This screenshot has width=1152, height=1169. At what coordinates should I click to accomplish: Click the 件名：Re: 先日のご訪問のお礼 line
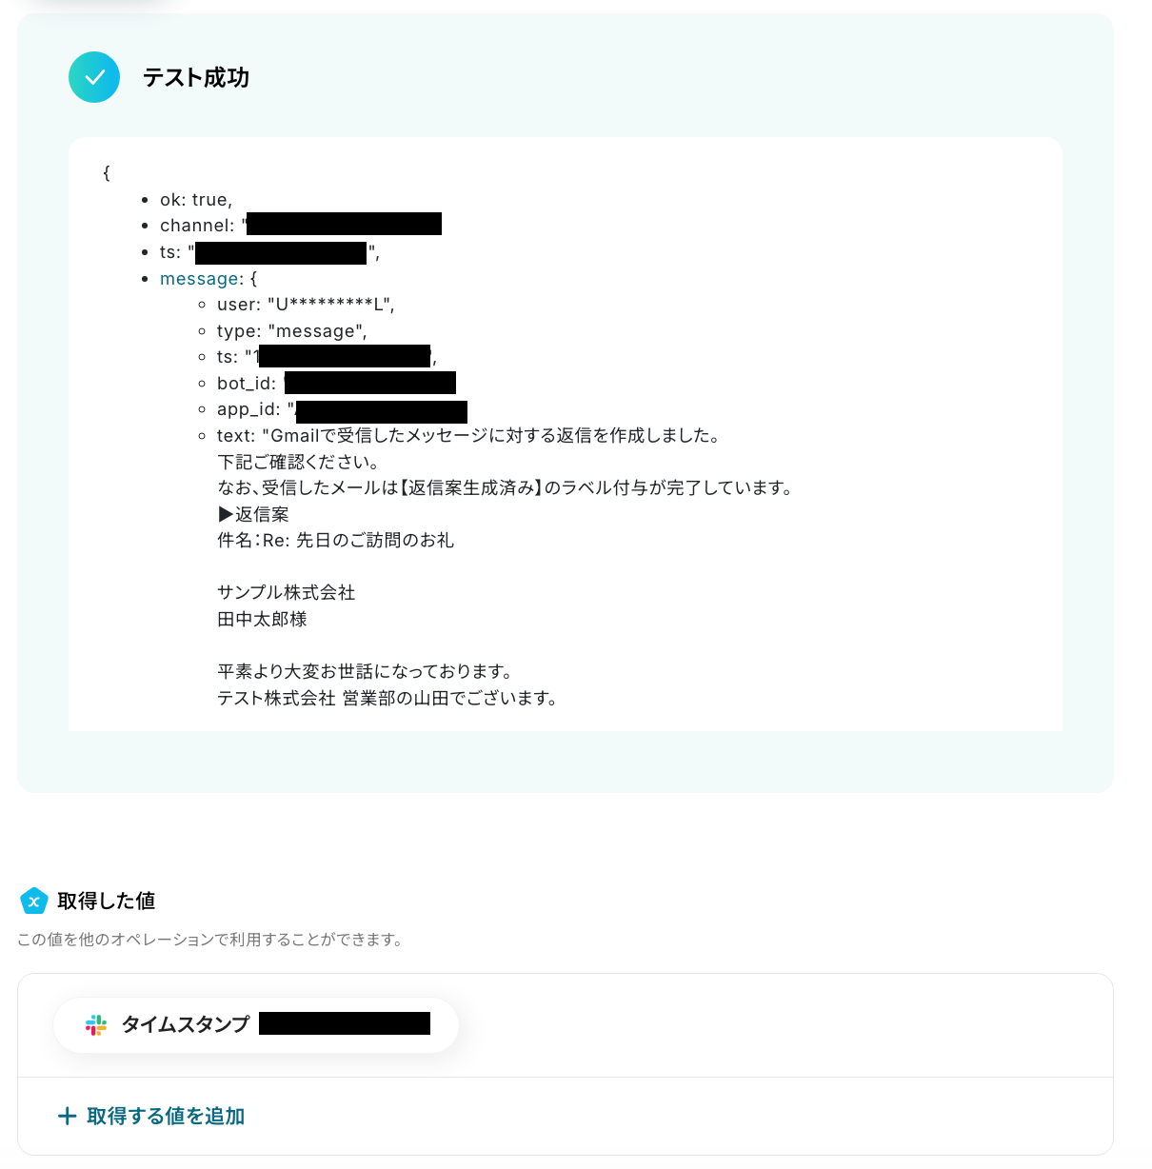pos(336,541)
